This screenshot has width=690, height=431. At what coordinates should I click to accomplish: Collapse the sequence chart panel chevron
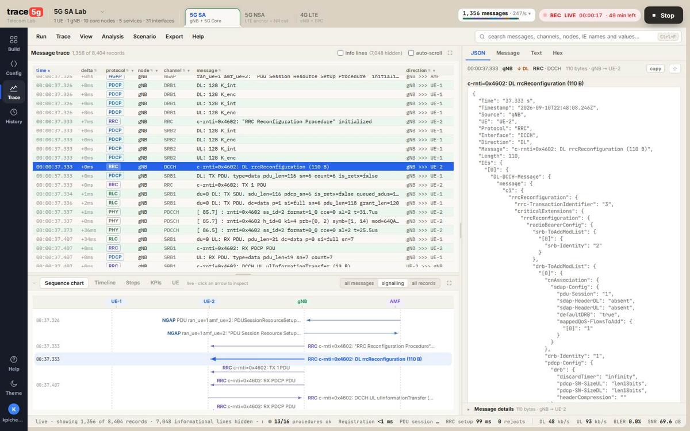pyautogui.click(x=34, y=283)
